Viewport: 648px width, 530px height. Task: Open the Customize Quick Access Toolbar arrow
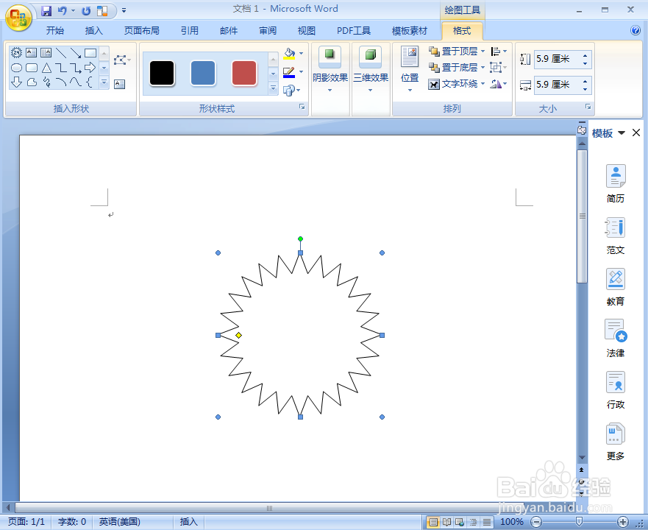point(124,11)
